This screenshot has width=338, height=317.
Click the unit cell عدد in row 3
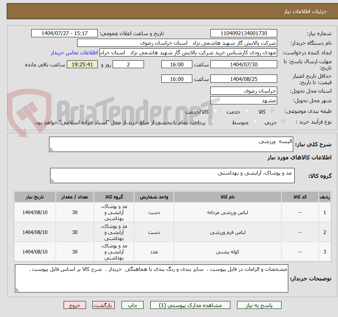pyautogui.click(x=154, y=252)
